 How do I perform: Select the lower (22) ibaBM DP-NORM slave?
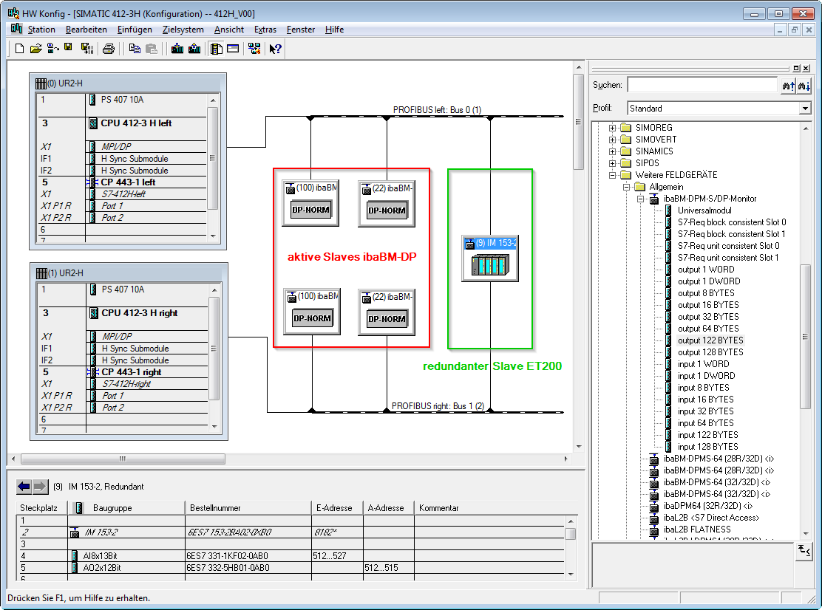[387, 312]
